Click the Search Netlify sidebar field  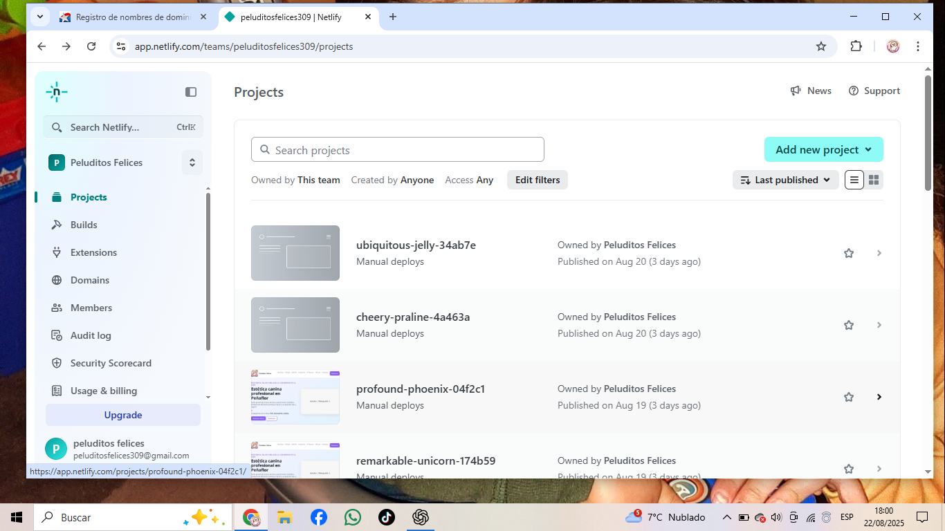pos(123,127)
